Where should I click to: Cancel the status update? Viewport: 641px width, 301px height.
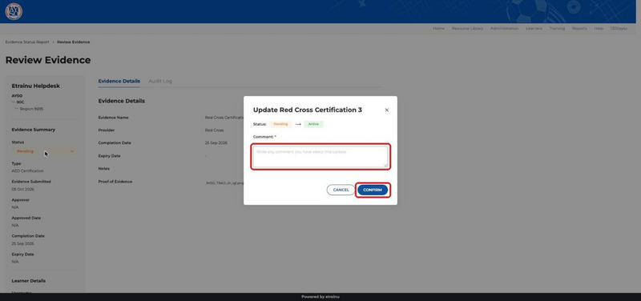click(341, 190)
